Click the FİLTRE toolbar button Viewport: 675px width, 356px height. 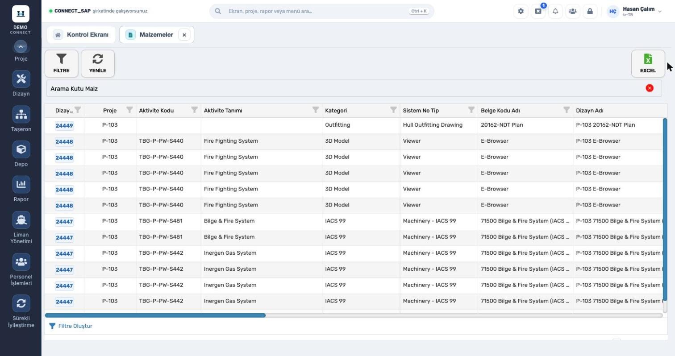[x=61, y=63]
